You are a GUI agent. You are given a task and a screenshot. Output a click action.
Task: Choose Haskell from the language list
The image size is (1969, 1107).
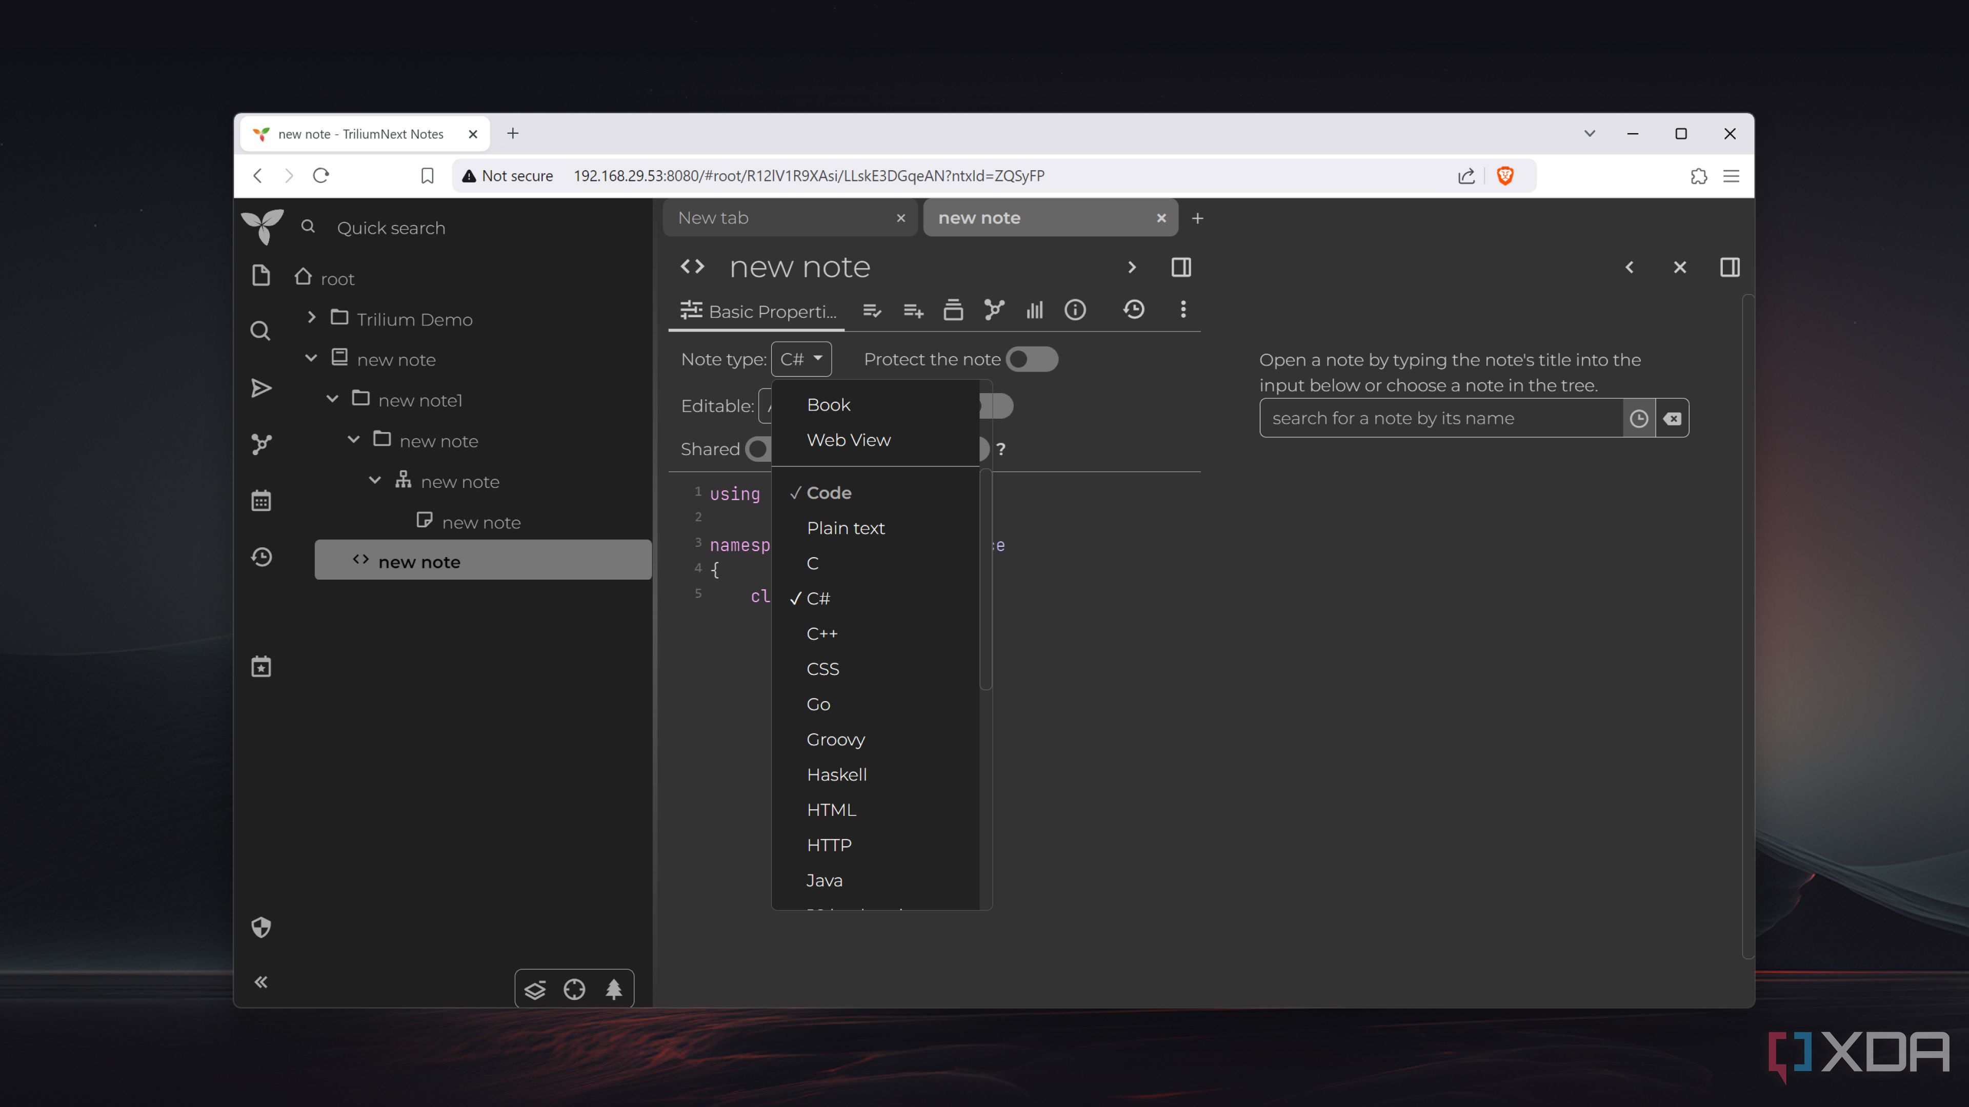tap(837, 775)
